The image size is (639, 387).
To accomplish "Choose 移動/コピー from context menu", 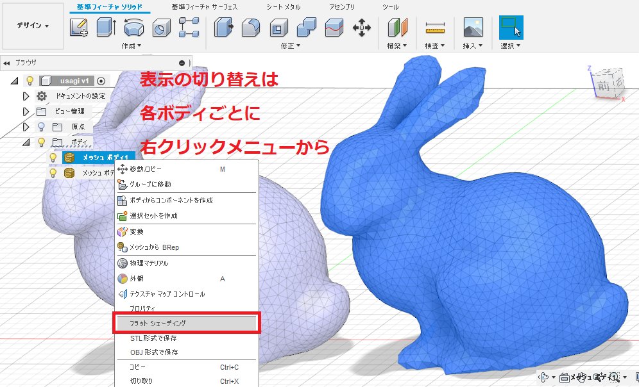I will 187,169.
